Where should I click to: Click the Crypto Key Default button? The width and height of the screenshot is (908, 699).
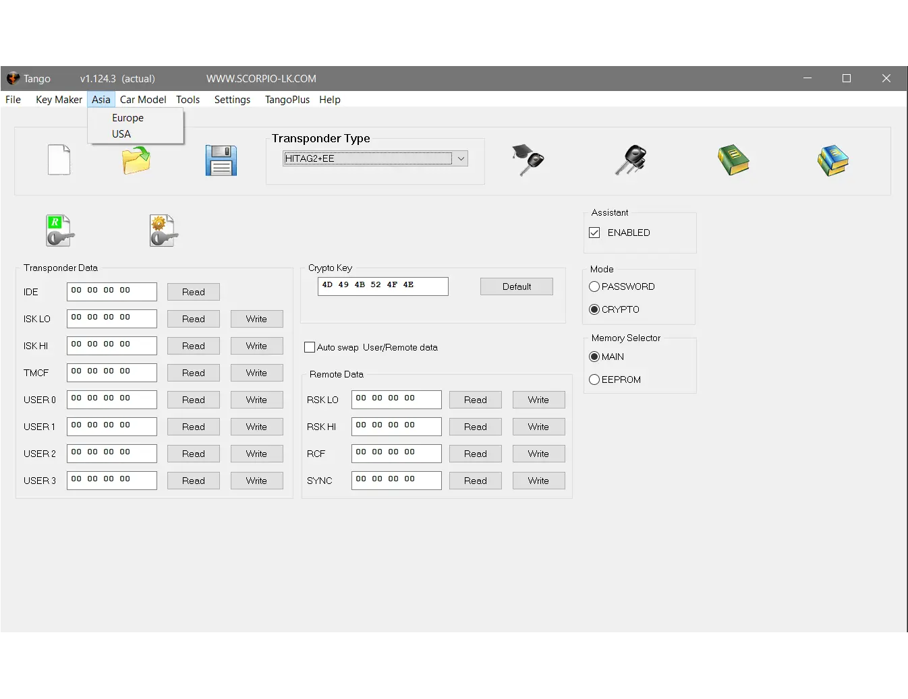tap(517, 286)
